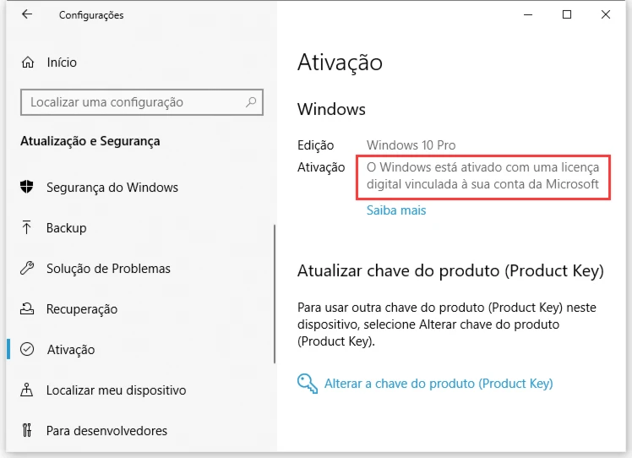Go to Solução de Problemas section

click(108, 269)
